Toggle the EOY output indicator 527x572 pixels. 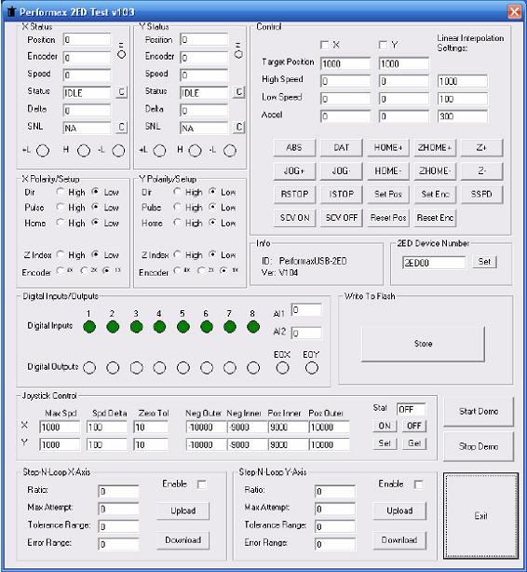[x=312, y=368]
